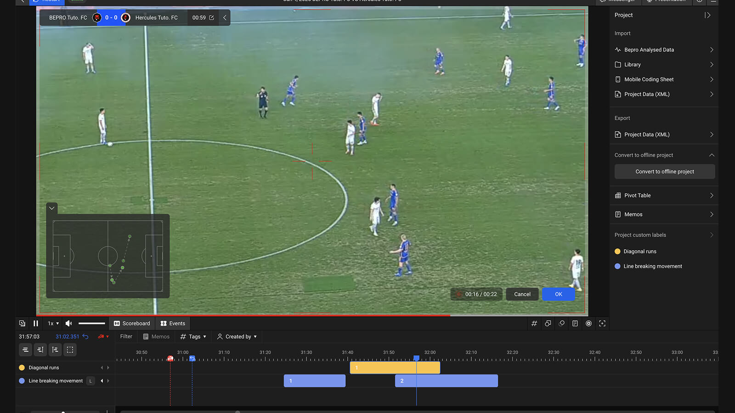Open Mobile Coding Sheet import
The width and height of the screenshot is (735, 413).
(x=664, y=79)
